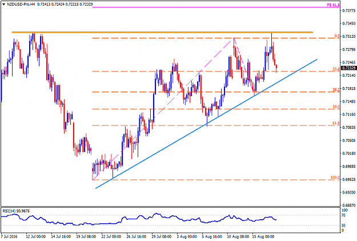
Task: Click the 26 Jul 16:00 date label
Action: click(x=136, y=236)
